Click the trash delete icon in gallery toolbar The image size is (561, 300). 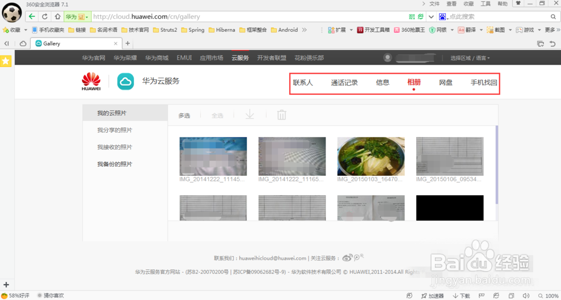(x=281, y=115)
